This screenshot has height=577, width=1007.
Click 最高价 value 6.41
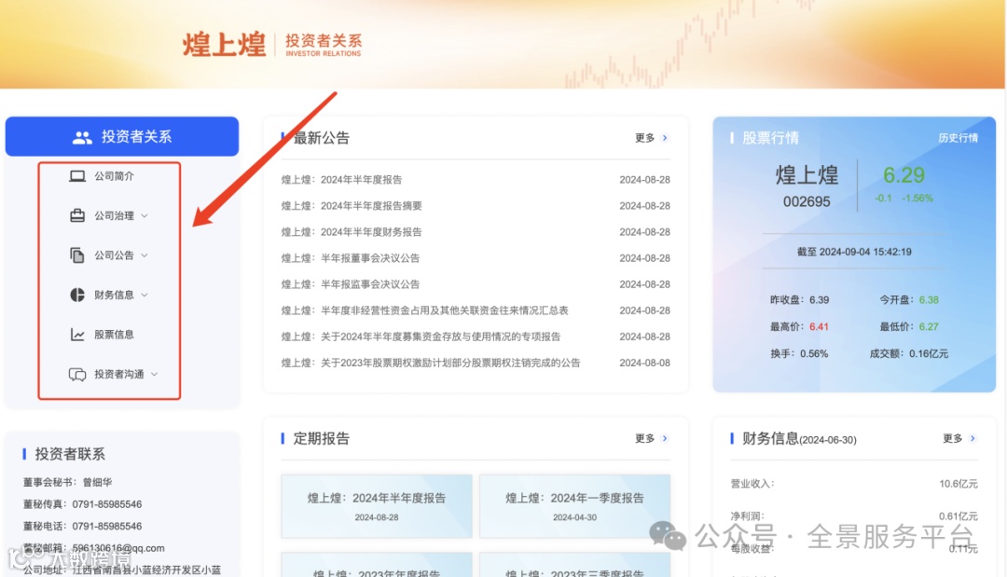[x=819, y=326]
